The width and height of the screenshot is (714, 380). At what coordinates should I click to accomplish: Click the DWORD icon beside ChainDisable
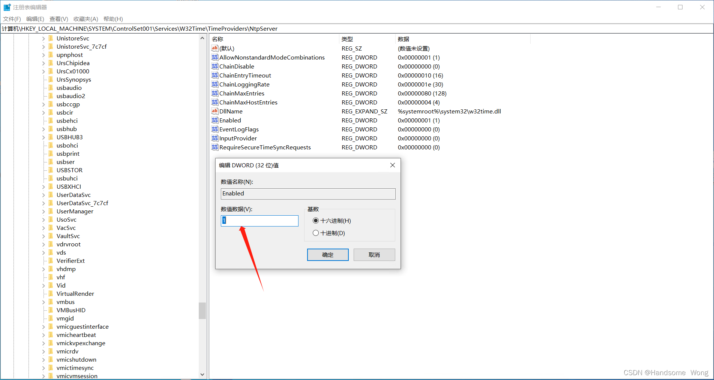click(x=215, y=66)
